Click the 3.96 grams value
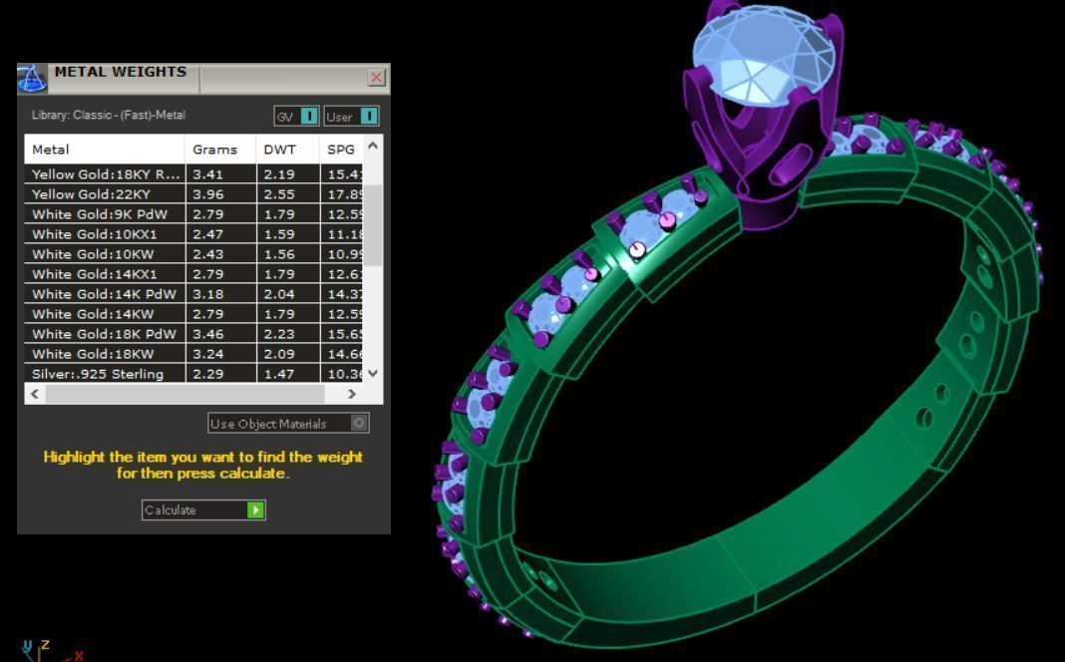 point(207,194)
